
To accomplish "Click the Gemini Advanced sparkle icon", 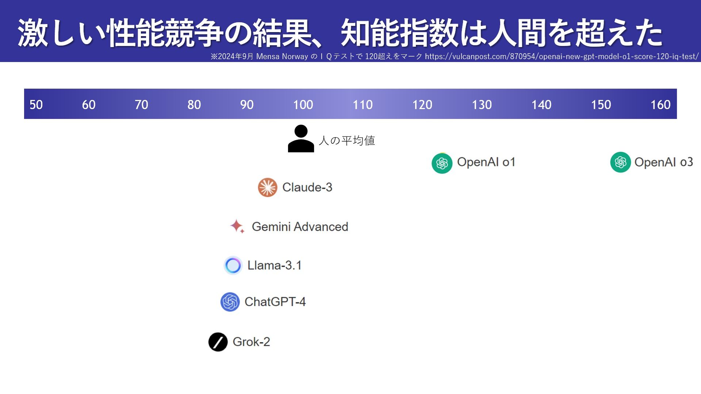I will click(237, 226).
